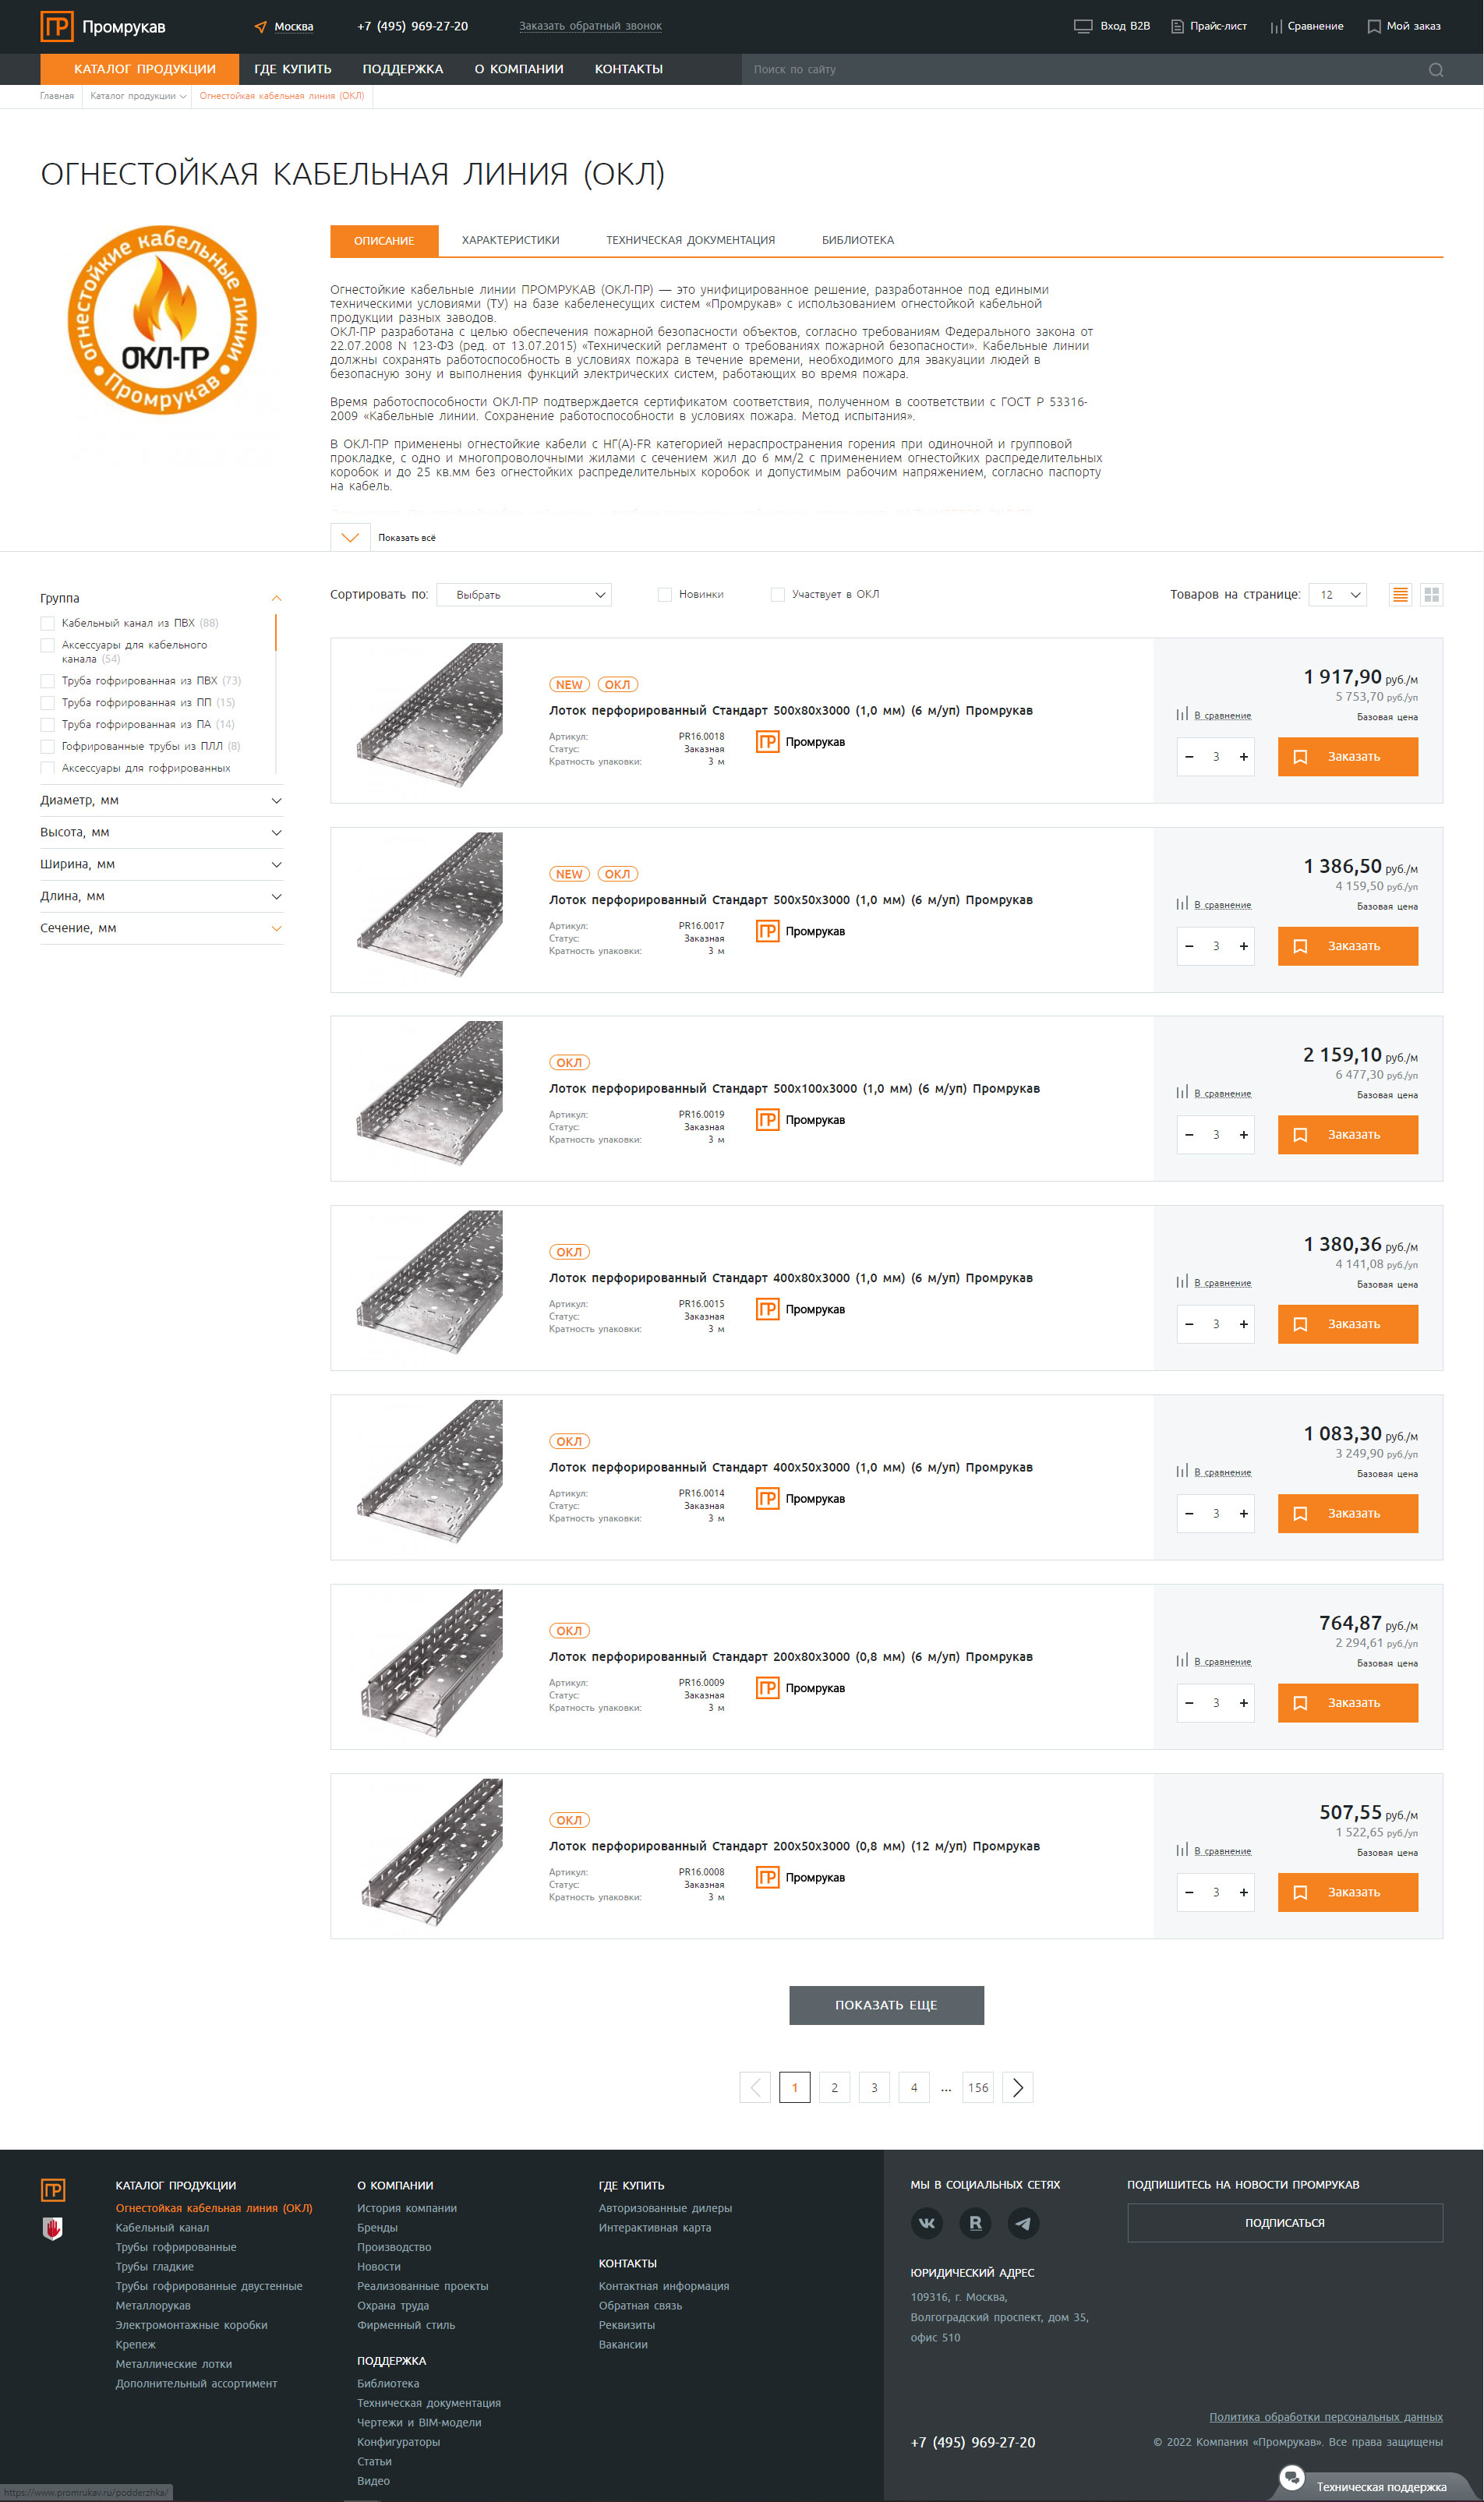Switch to list view layout icon

[1400, 595]
